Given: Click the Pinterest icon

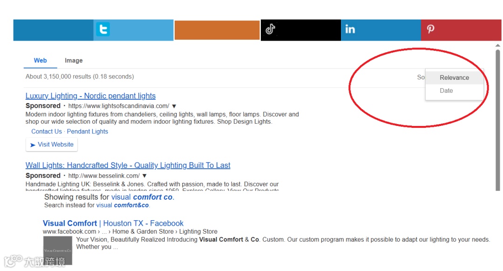Looking at the screenshot, I should click(x=430, y=29).
